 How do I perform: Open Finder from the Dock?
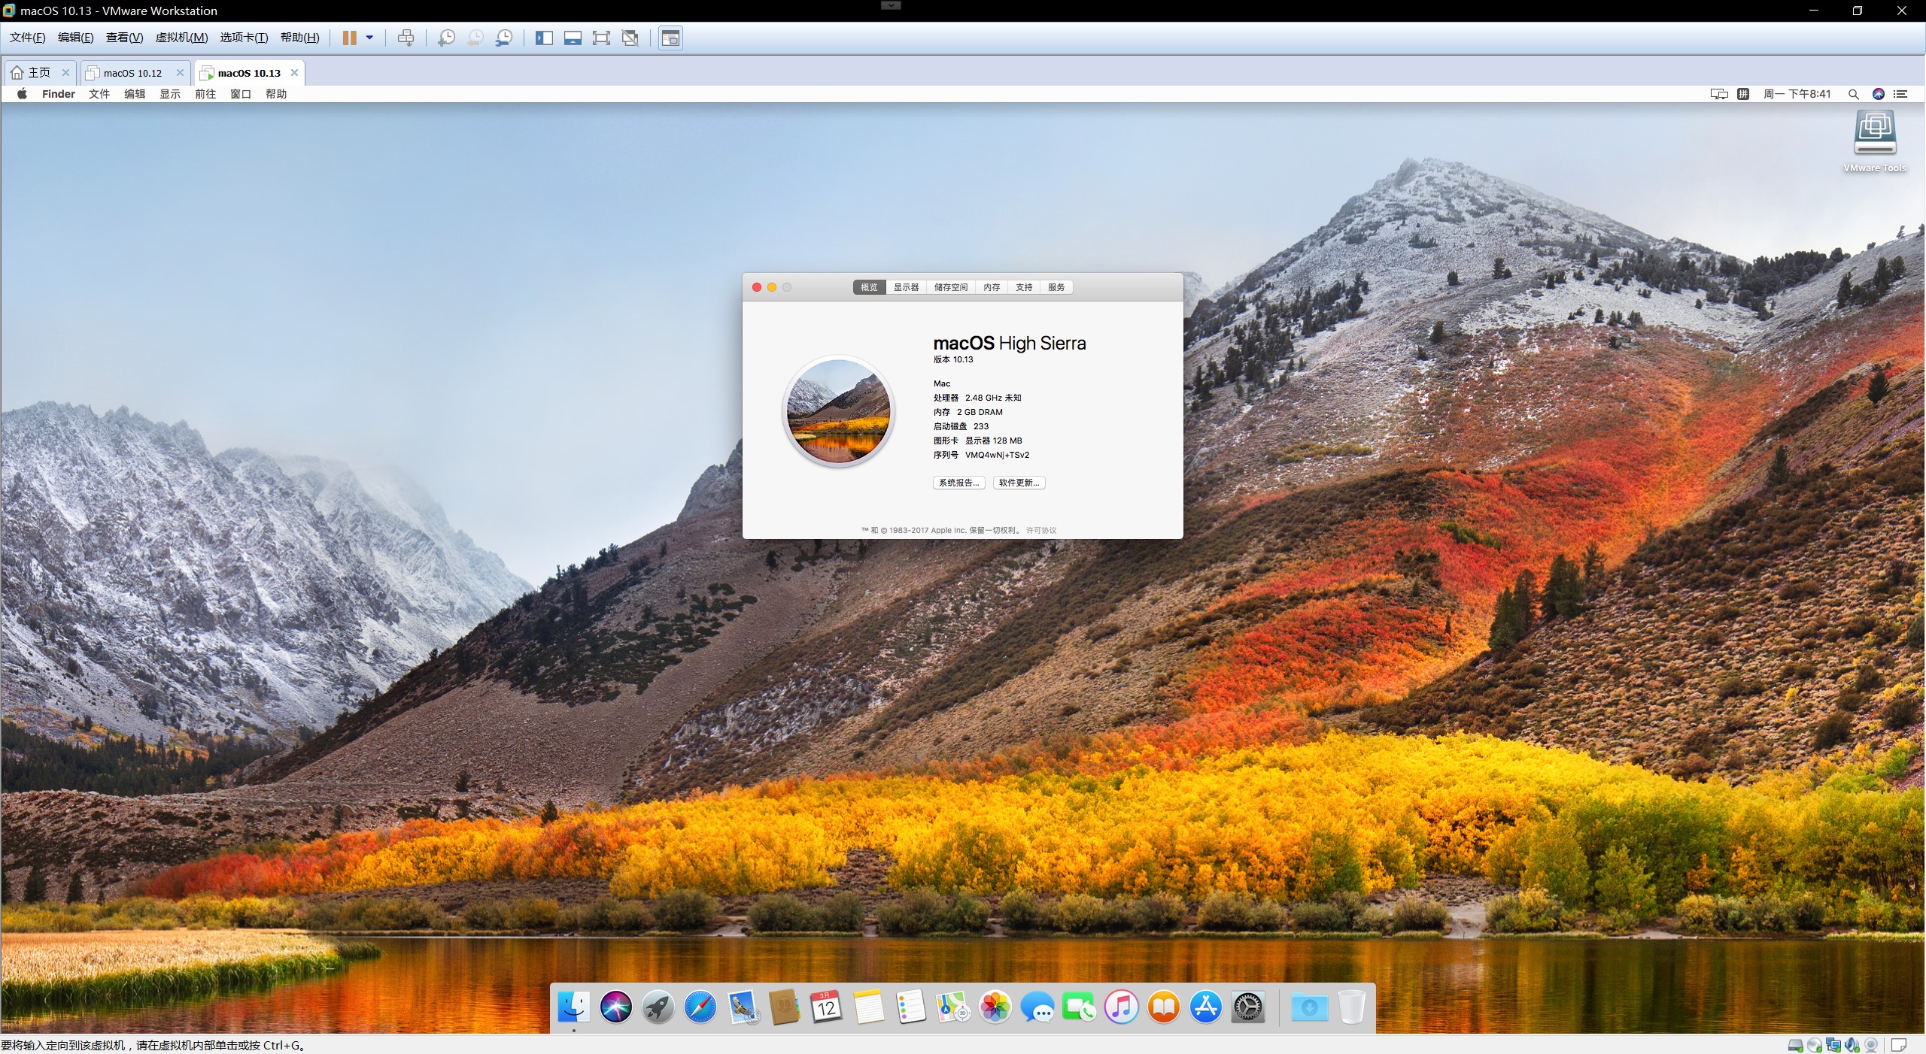pos(574,1007)
